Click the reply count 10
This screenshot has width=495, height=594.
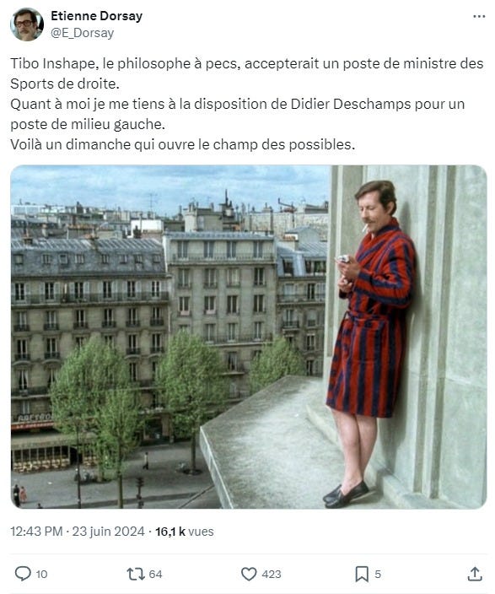[x=41, y=575]
